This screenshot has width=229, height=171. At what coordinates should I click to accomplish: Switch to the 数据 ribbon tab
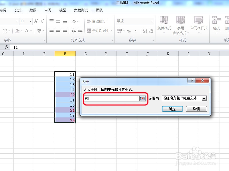tap(32, 10)
